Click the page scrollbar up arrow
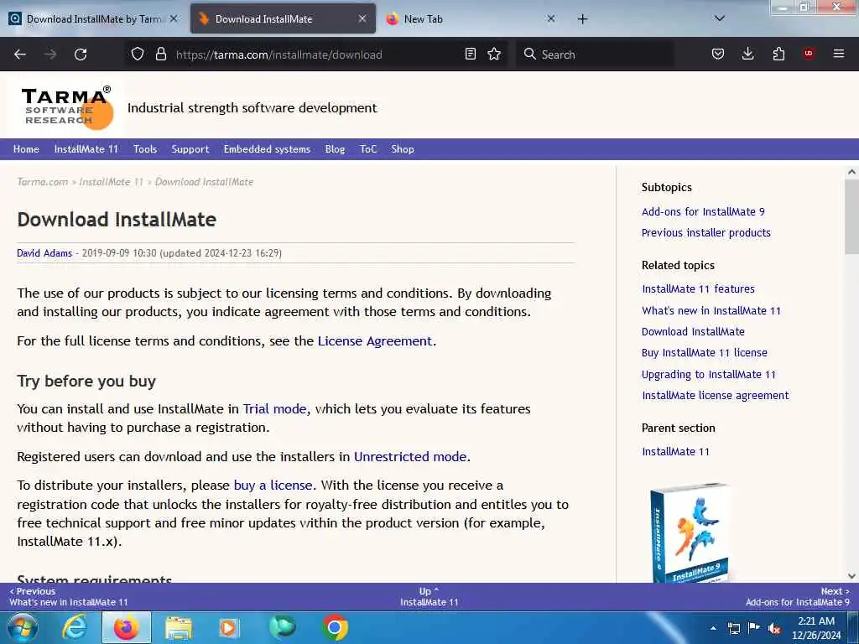Viewport: 859px width, 644px height. point(851,172)
